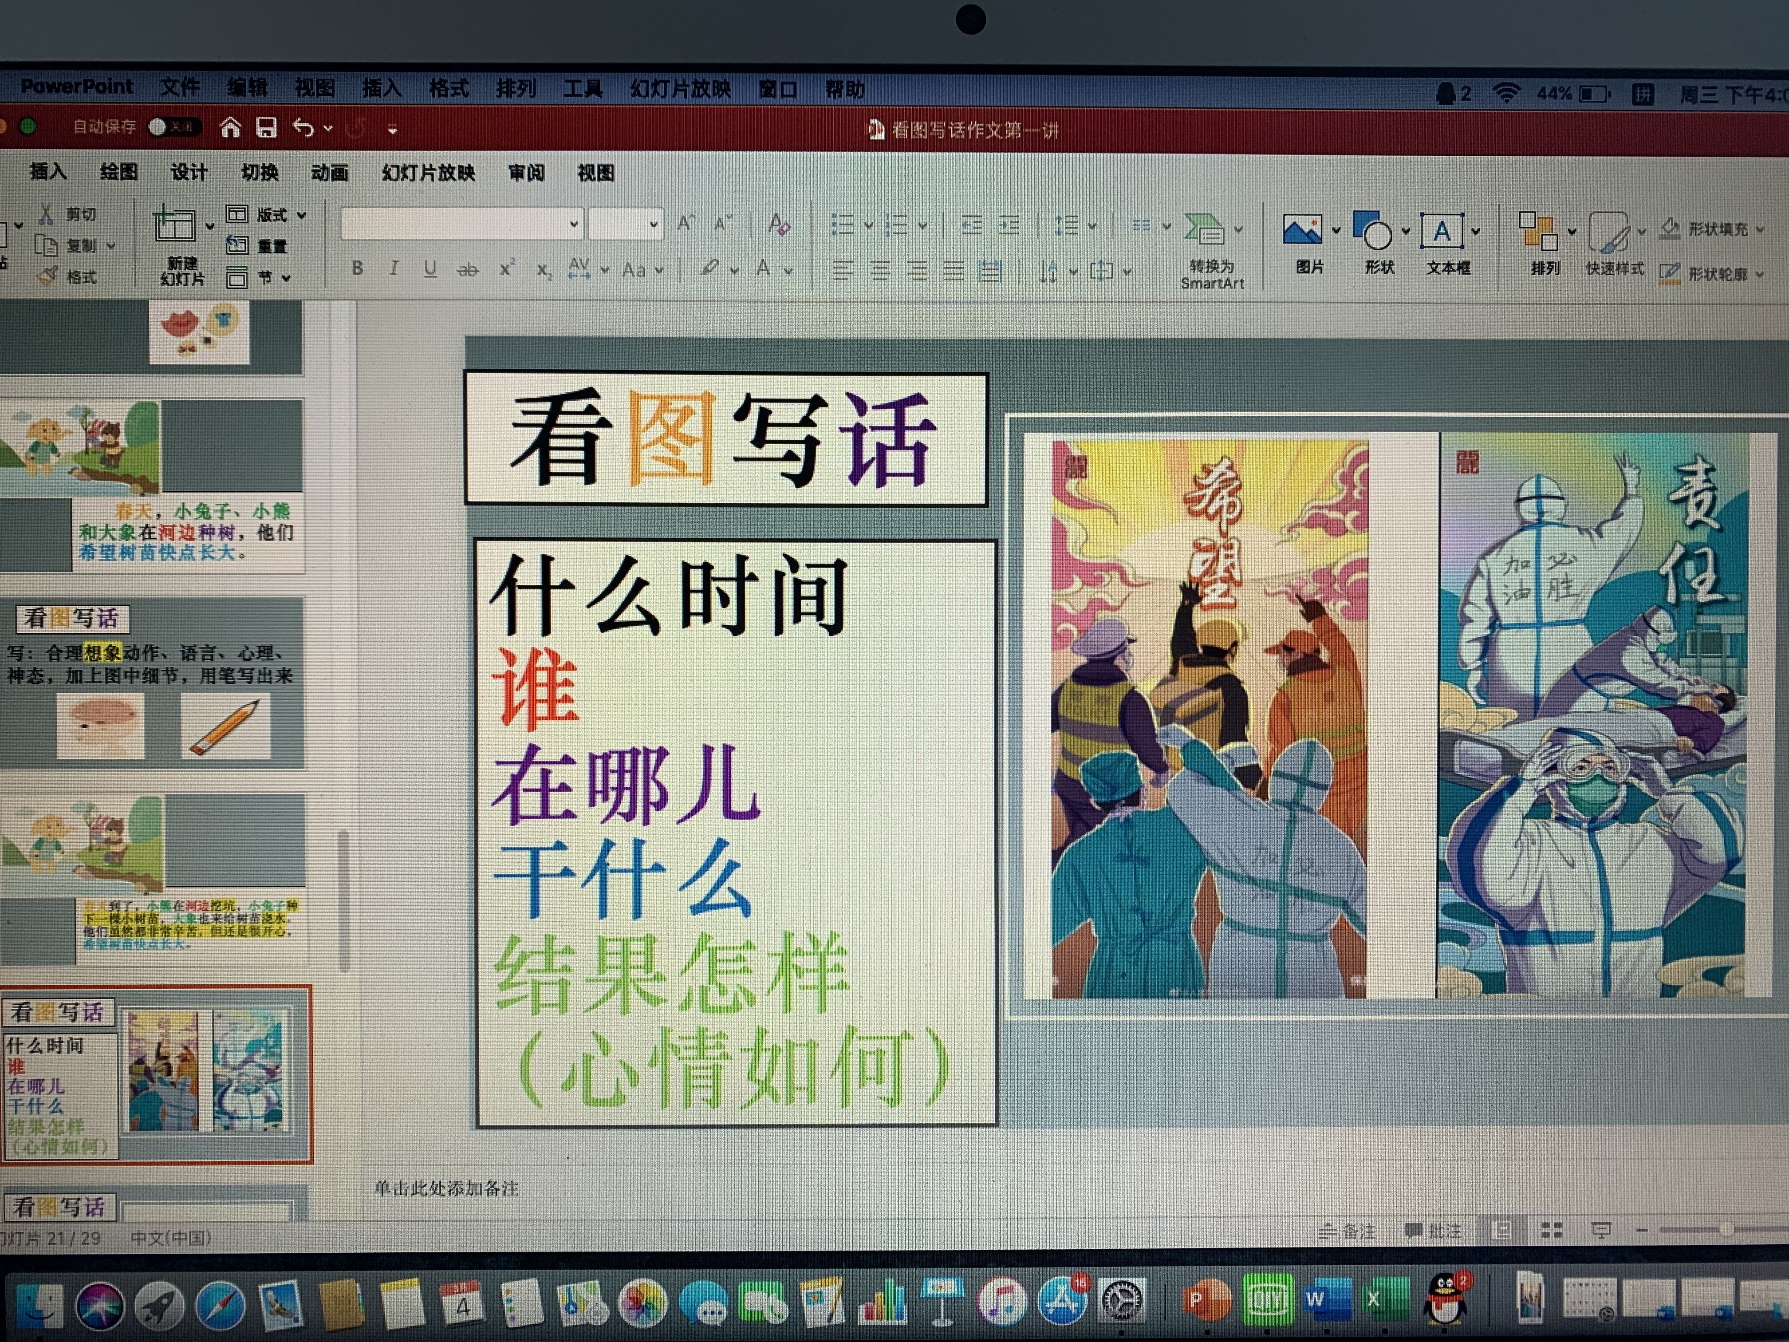Open the font name combo box

coord(461,223)
